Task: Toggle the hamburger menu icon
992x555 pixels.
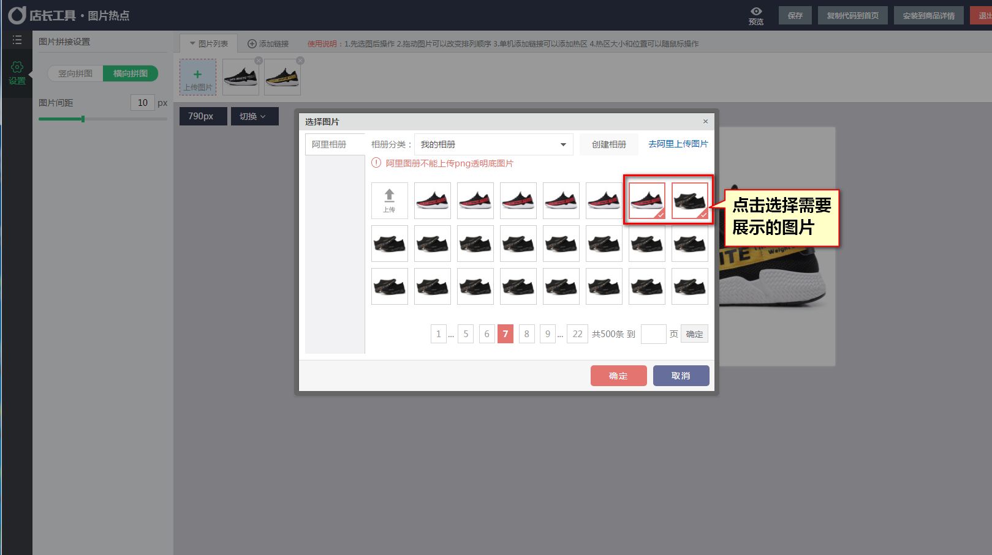Action: click(17, 40)
